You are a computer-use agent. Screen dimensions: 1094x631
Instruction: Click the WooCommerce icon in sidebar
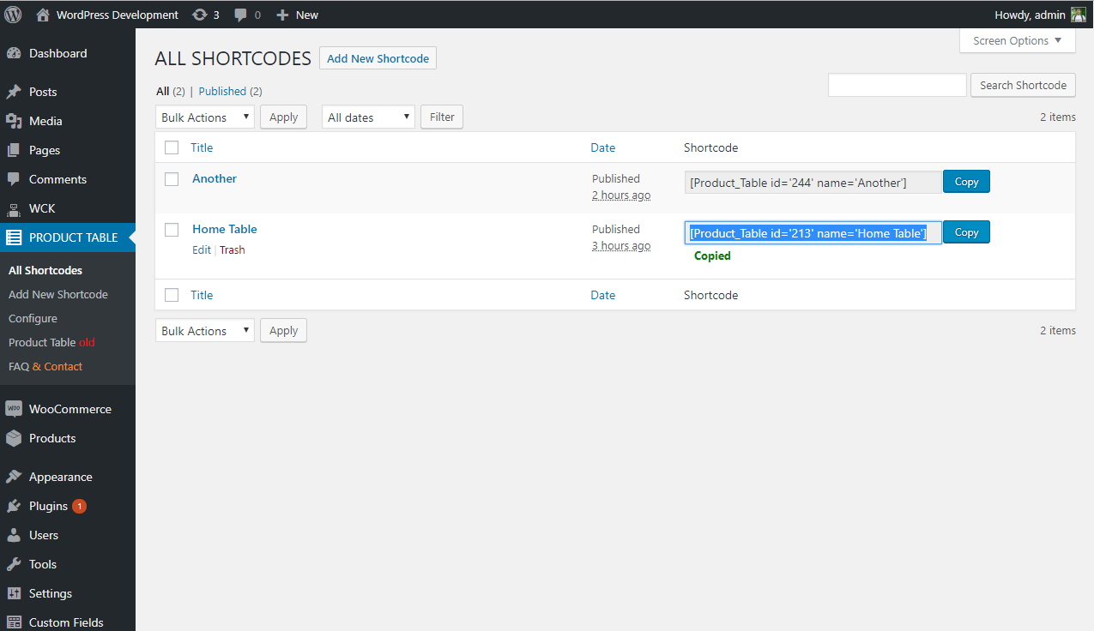point(14,409)
